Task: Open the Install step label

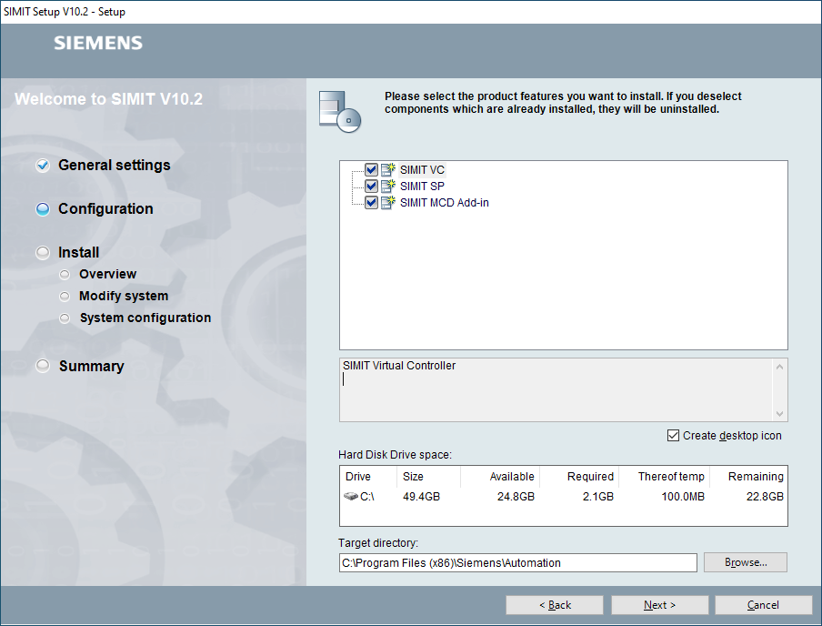Action: [x=78, y=252]
